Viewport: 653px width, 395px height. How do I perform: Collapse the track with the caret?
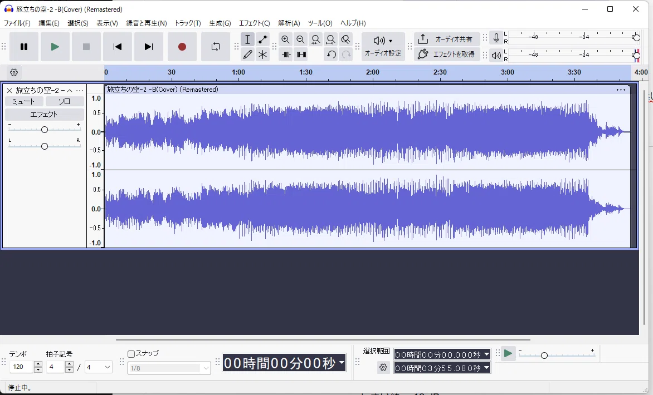pos(70,91)
